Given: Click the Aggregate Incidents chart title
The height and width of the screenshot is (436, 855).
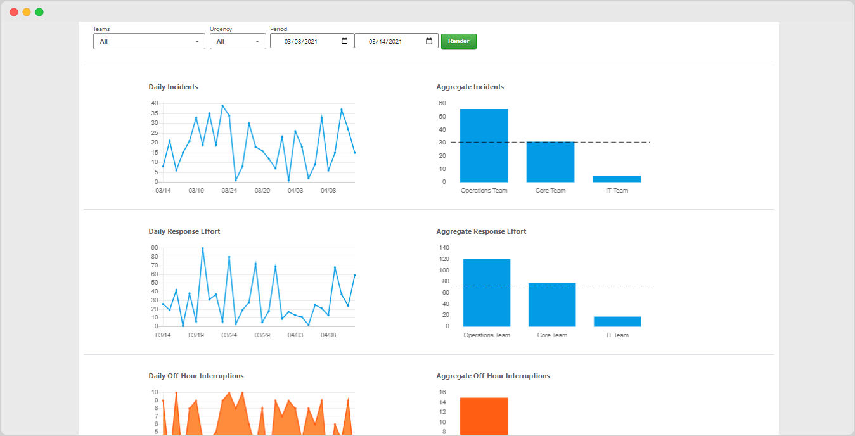Looking at the screenshot, I should (x=470, y=87).
